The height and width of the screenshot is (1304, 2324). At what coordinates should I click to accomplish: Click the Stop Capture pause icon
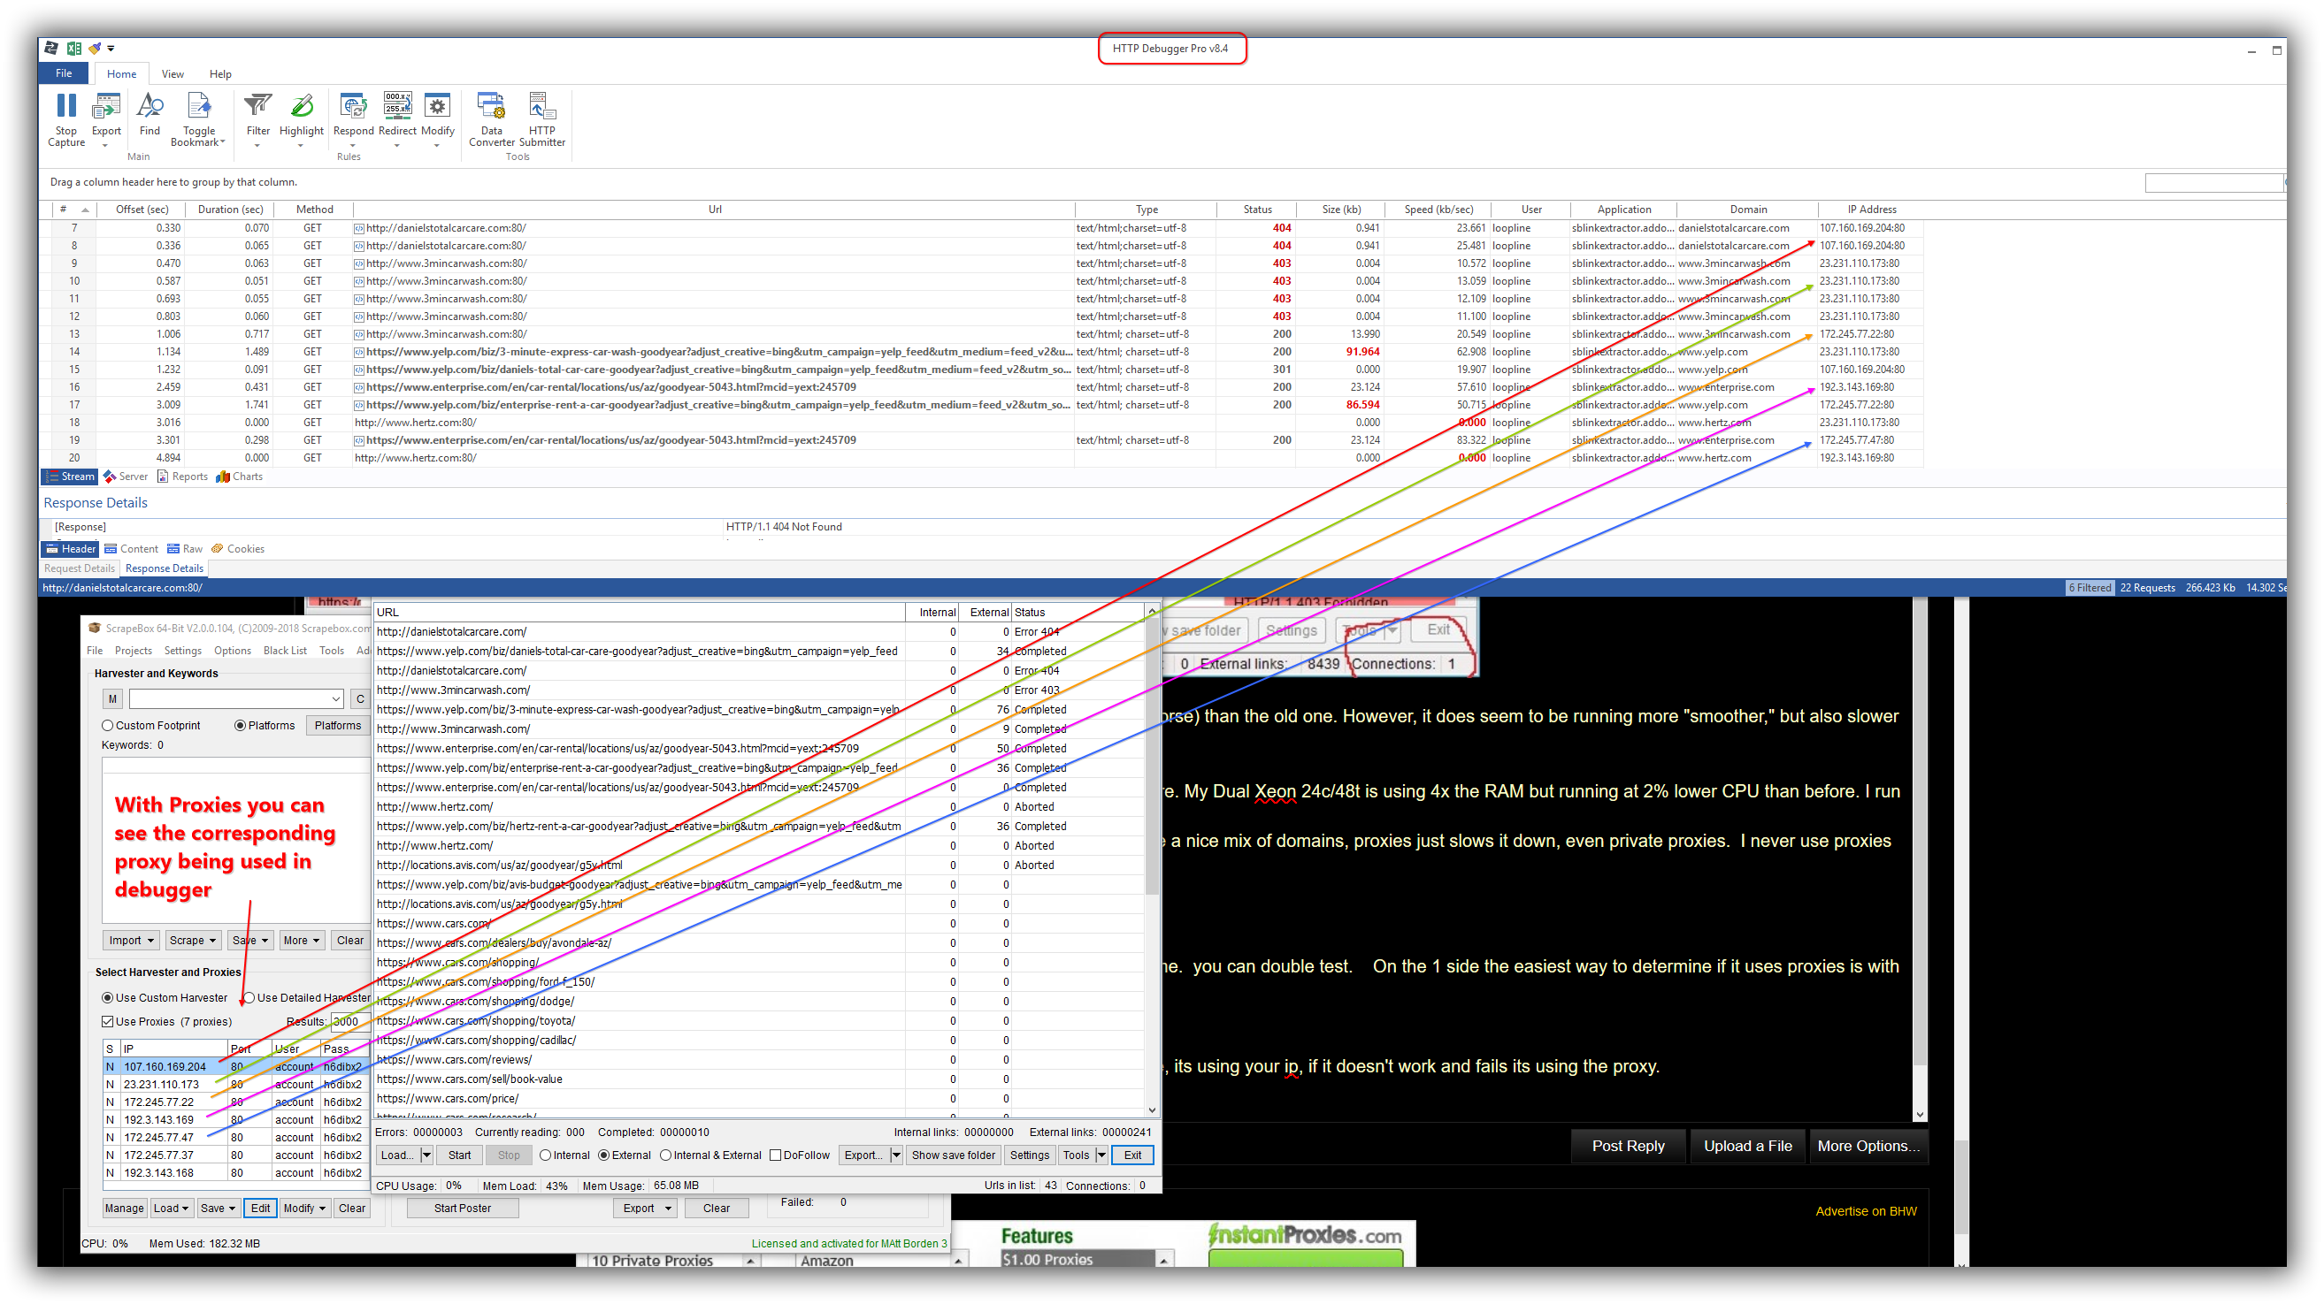[65, 106]
